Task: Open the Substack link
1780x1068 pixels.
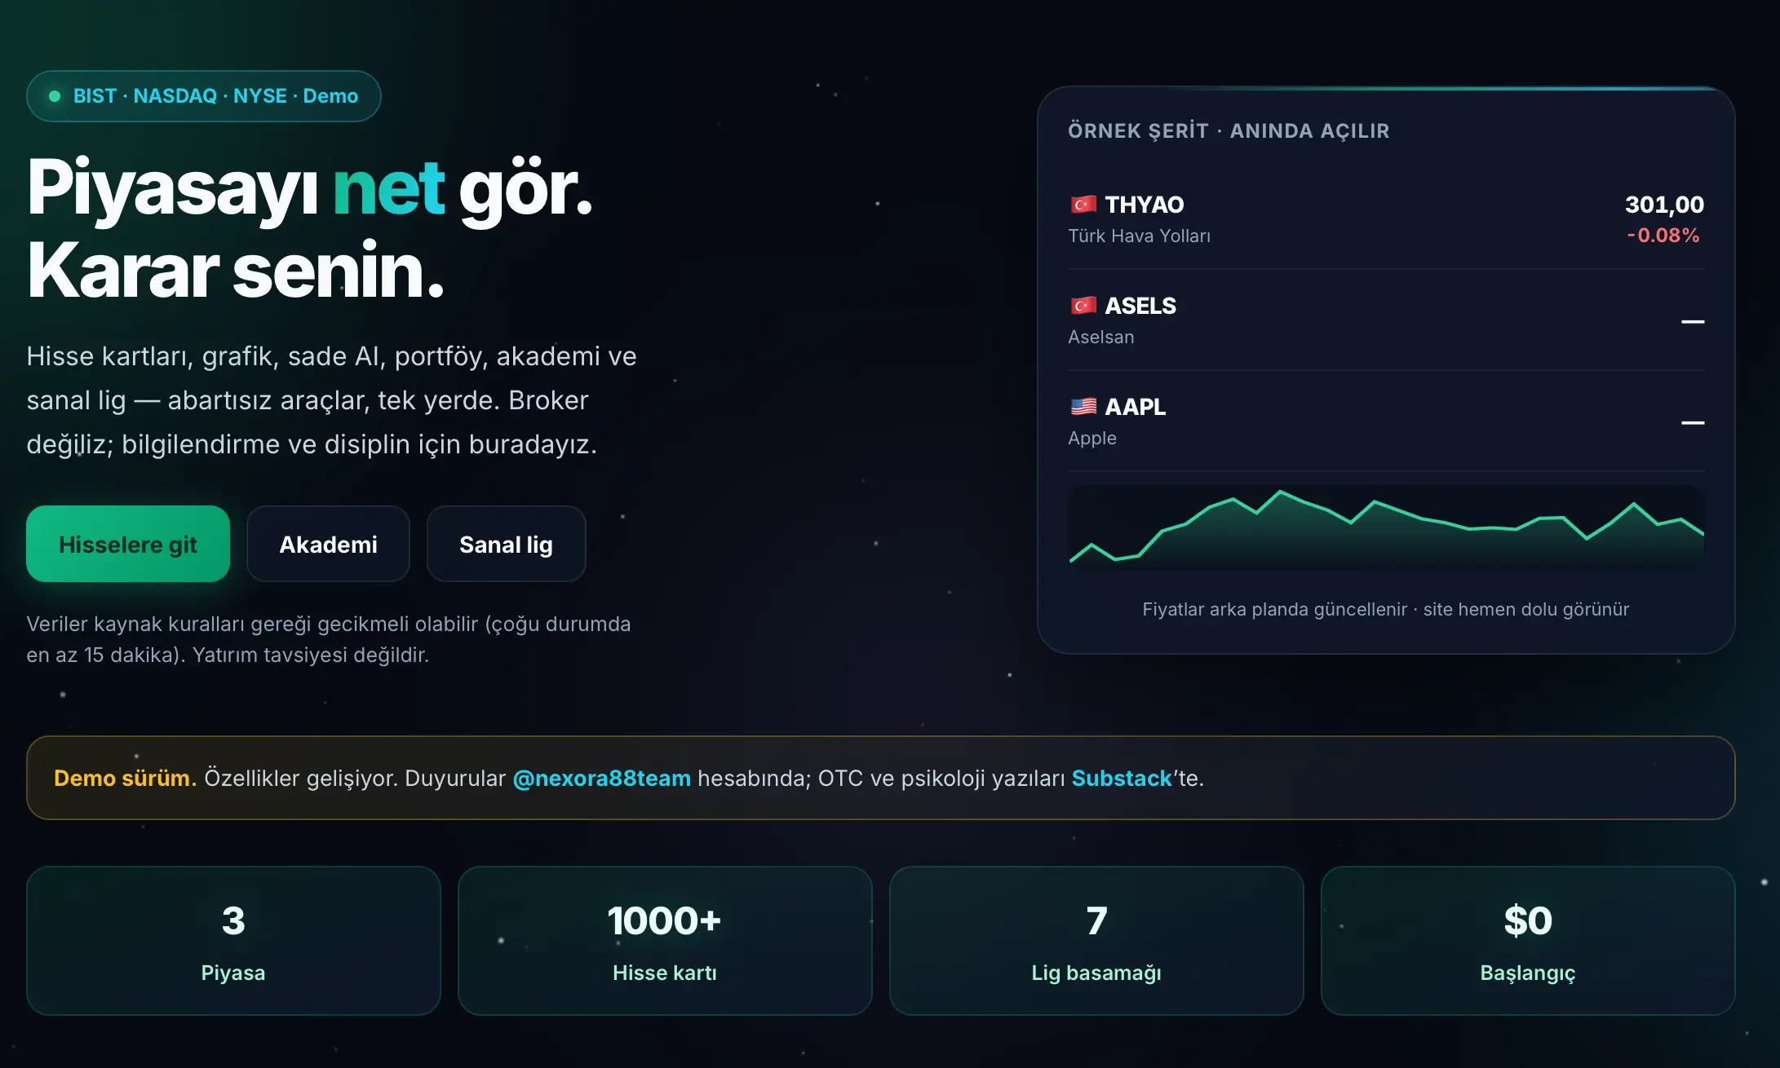Action: coord(1122,778)
